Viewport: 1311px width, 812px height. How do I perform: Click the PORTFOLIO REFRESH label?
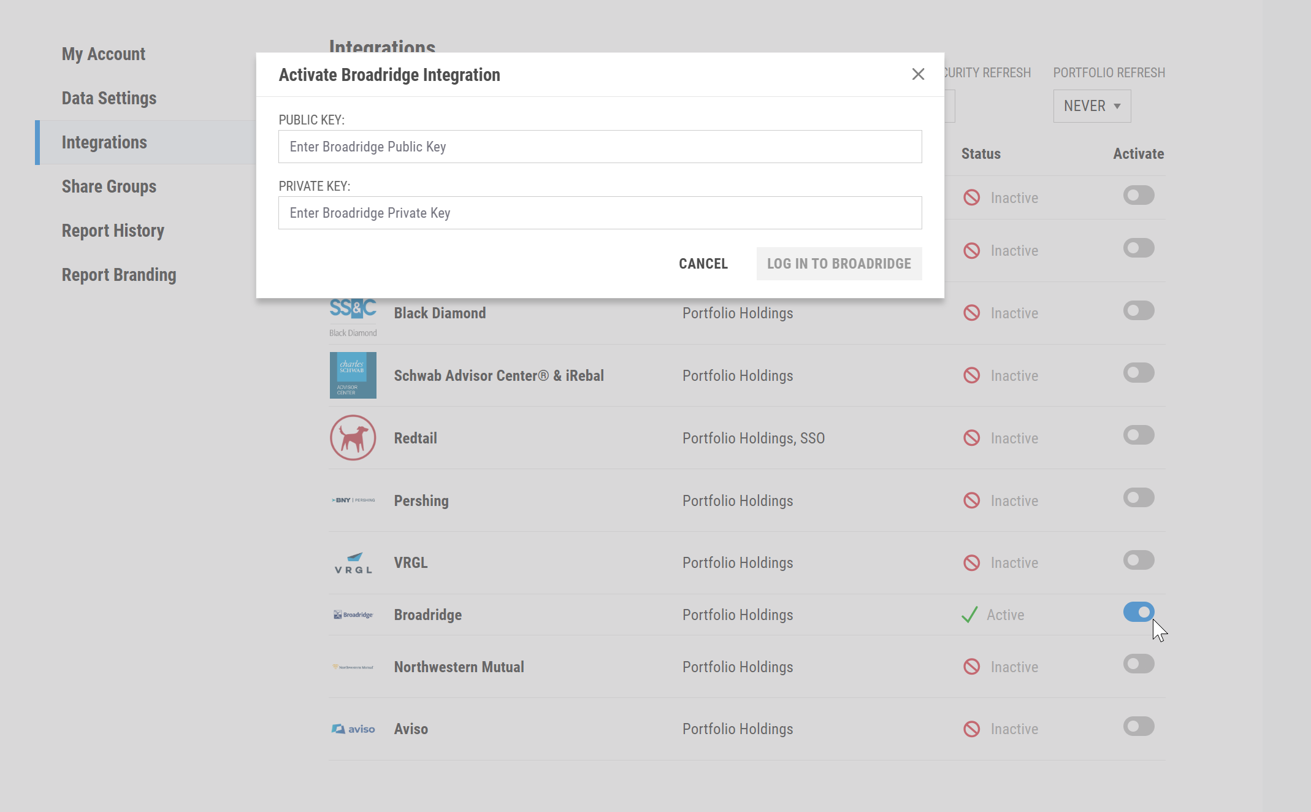[x=1109, y=73]
